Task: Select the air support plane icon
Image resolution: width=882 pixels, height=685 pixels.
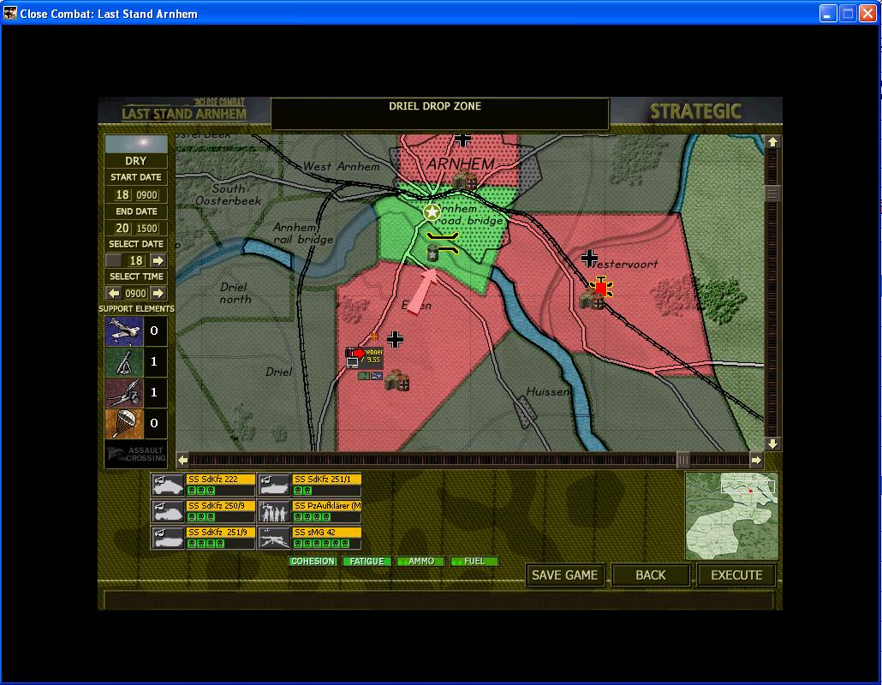Action: point(124,331)
